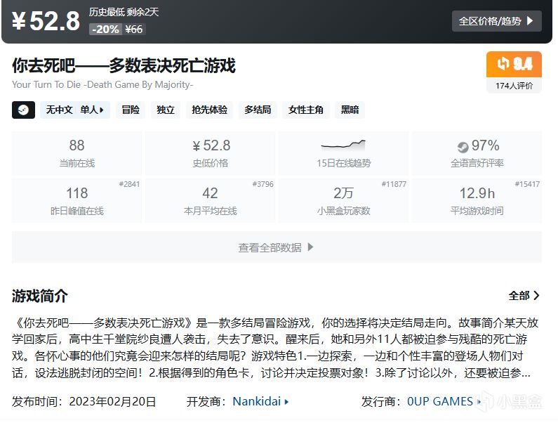Screen dimensions: 558x423
Task: Select the 冒险 tag
Action: 131,110
